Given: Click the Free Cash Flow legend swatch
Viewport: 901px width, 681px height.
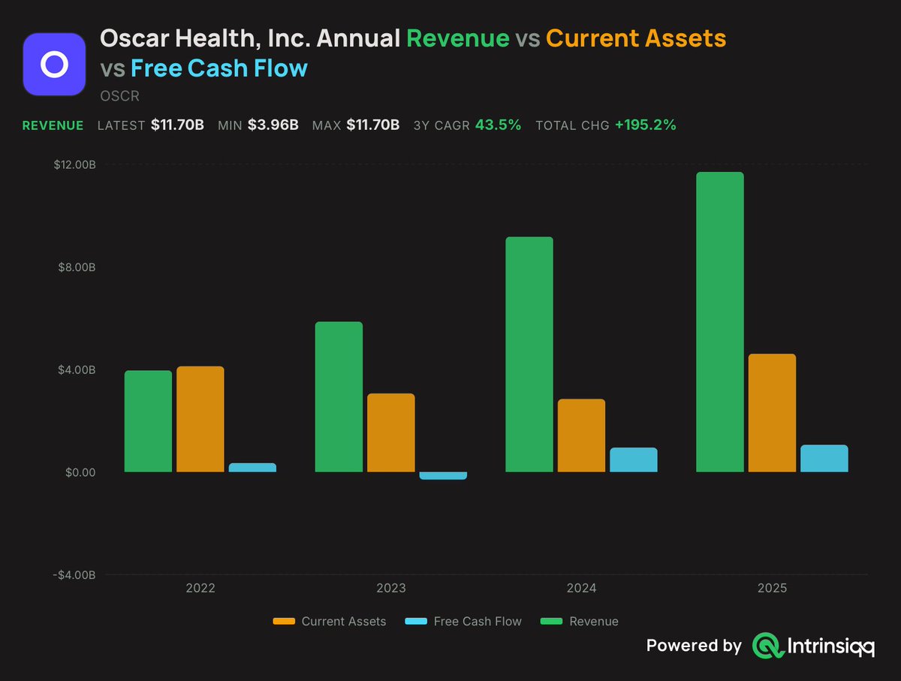Looking at the screenshot, I should 416,622.
